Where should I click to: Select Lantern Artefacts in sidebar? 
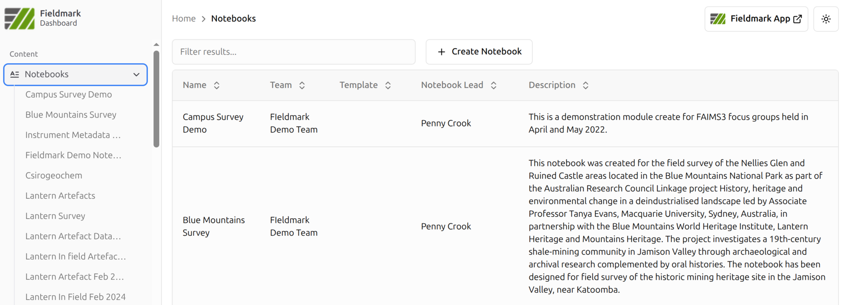coord(60,195)
